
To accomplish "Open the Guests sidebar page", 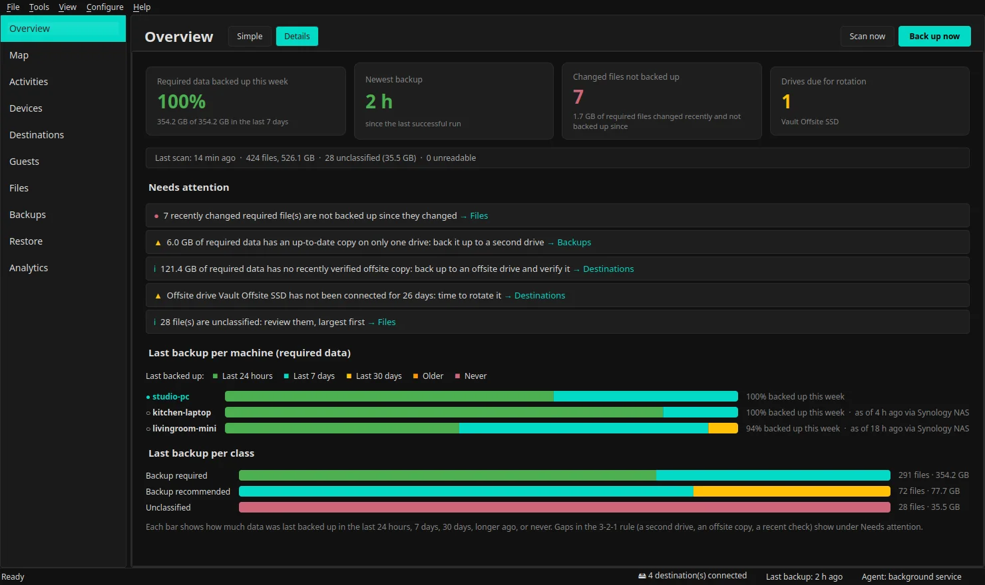I will coord(63,162).
